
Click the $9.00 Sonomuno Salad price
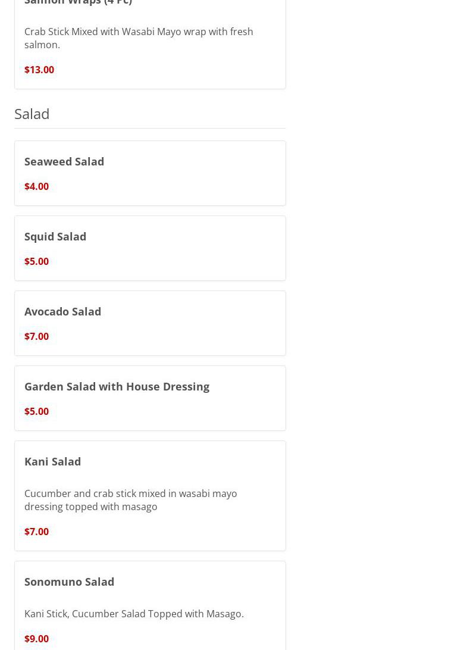(x=36, y=639)
